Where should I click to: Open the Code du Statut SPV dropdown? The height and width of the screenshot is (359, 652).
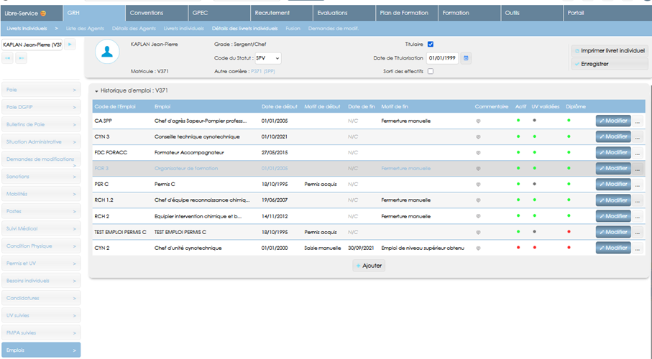pos(267,58)
